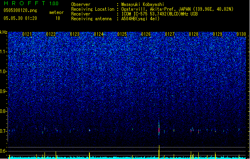
Task: Click the 0128 time marker
Action: point(194,34)
